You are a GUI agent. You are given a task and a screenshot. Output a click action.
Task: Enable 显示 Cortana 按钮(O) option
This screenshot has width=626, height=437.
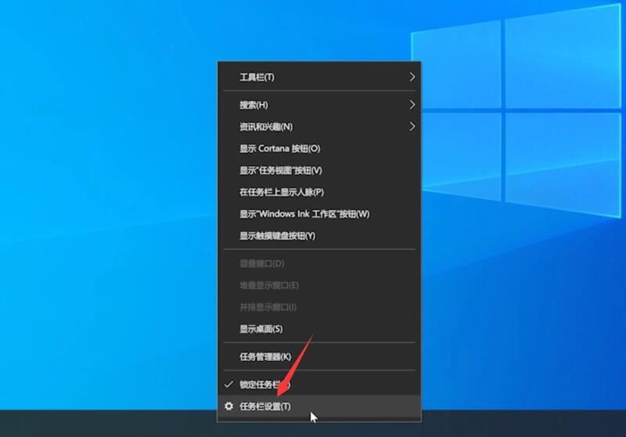279,149
